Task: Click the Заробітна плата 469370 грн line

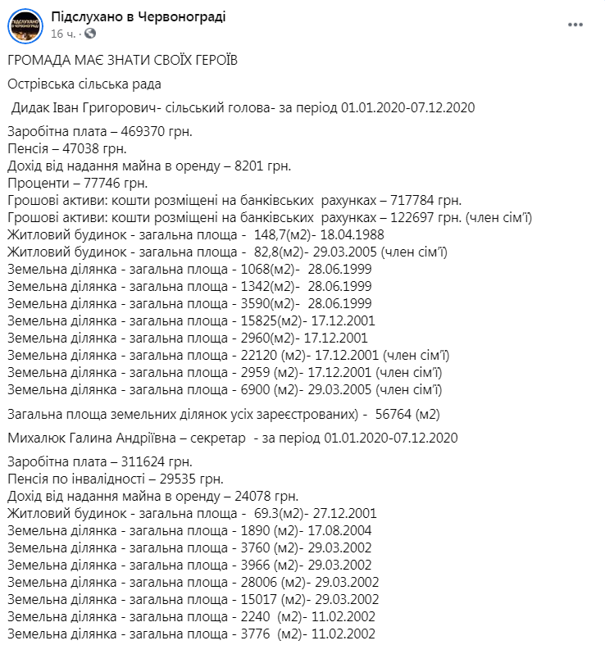Action: point(100,132)
